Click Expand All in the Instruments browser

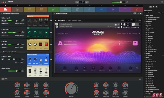[146, 13]
